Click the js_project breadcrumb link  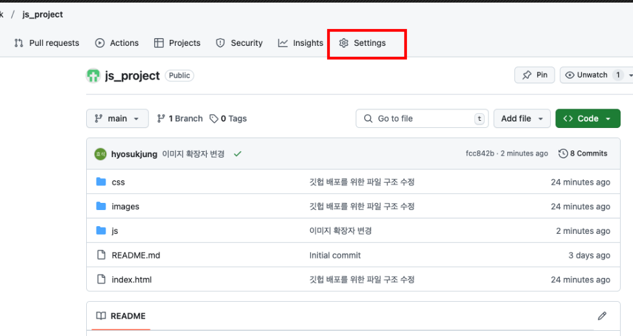pyautogui.click(x=42, y=14)
